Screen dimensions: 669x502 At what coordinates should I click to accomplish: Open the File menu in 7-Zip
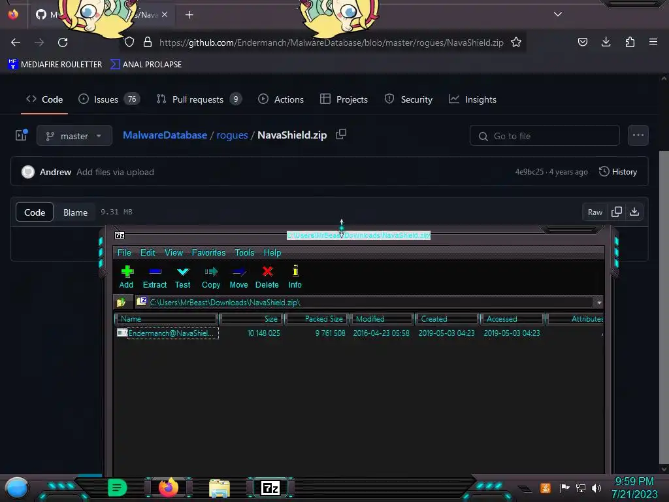coord(124,252)
